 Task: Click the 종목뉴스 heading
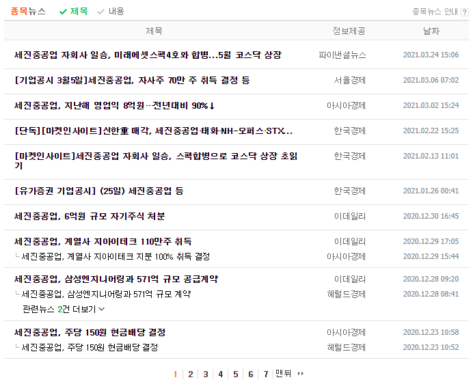[x=28, y=12]
